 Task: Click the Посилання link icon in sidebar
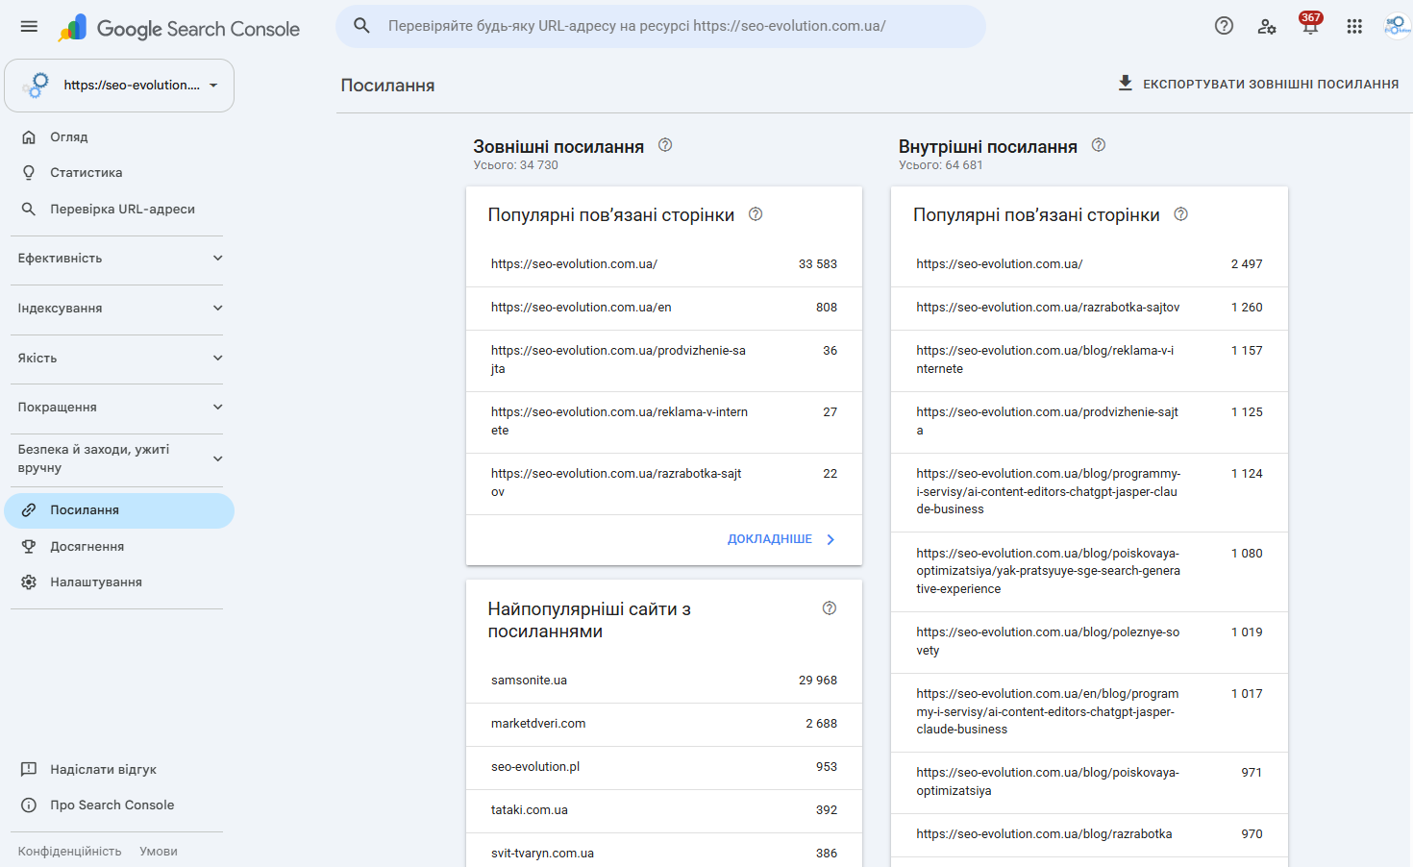point(29,510)
